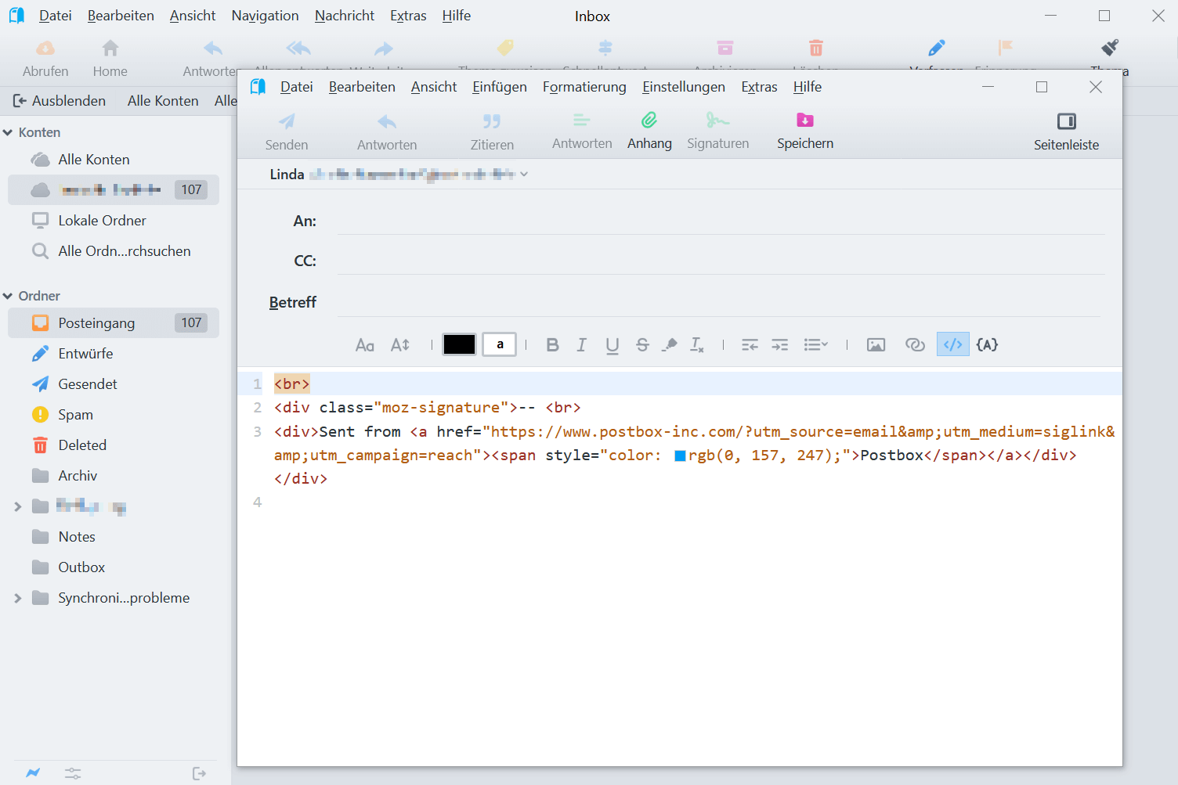Click the decrease indent icon
Screen dimensions: 1178x785
(750, 345)
